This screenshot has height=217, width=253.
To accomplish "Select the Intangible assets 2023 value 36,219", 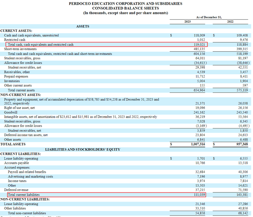I will 200,117.
